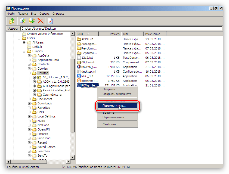
Task: Choose Свойства in the context menu
Action: coord(109,124)
